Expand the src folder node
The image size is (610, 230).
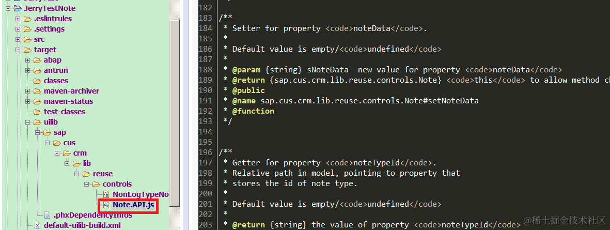tap(18, 40)
